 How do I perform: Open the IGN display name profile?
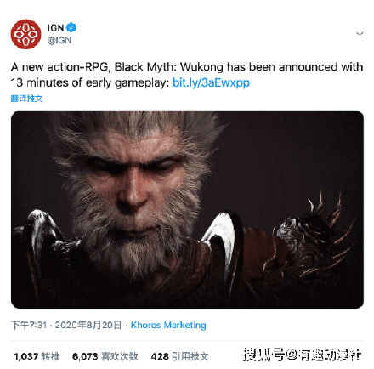point(55,28)
